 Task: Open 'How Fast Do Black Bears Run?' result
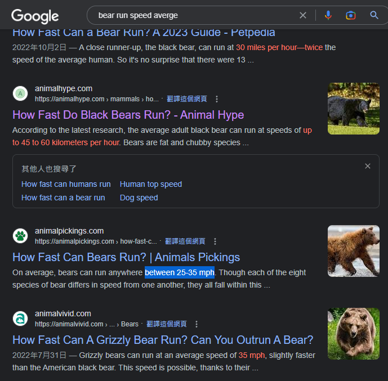[128, 115]
